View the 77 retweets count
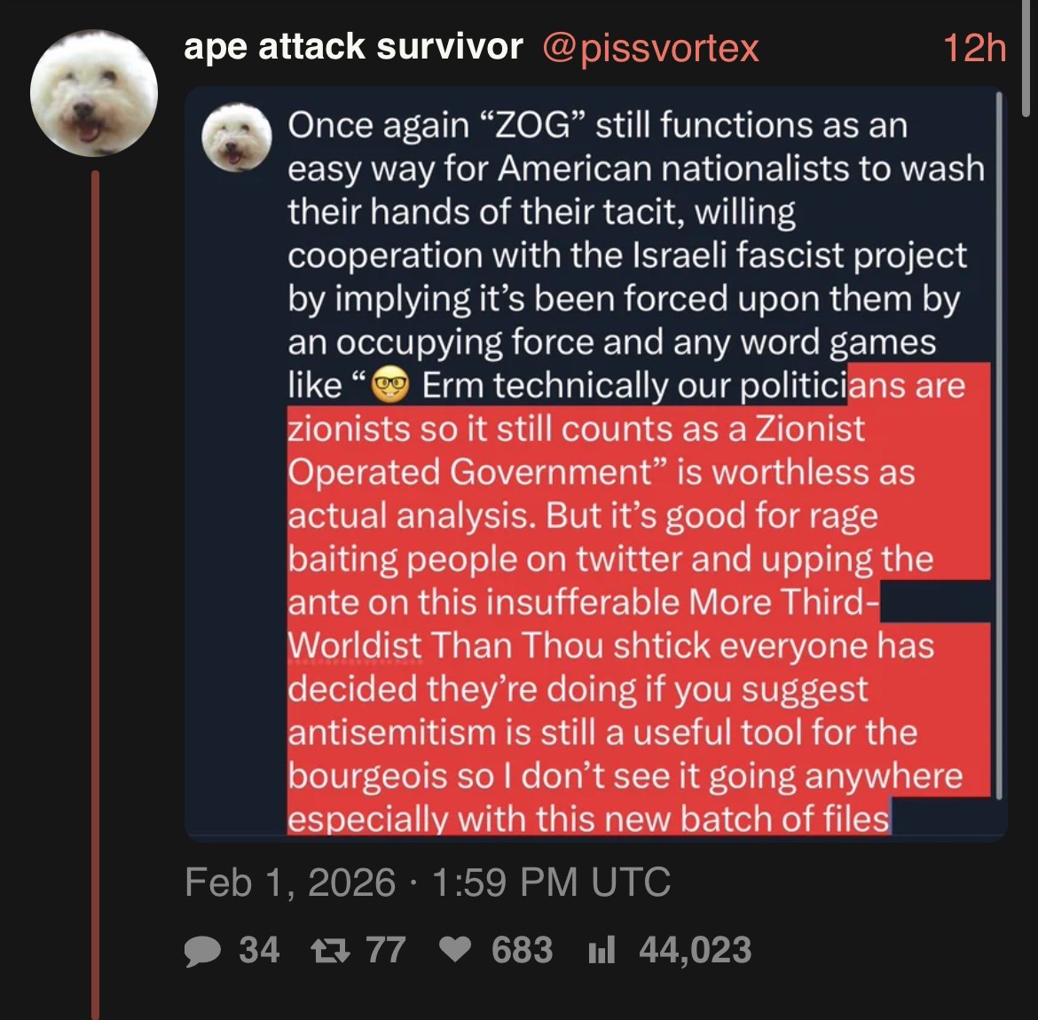 (386, 950)
